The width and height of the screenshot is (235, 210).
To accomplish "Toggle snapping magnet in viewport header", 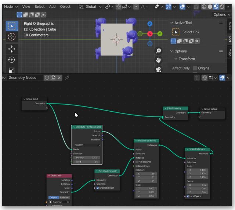I will tap(119, 7).
